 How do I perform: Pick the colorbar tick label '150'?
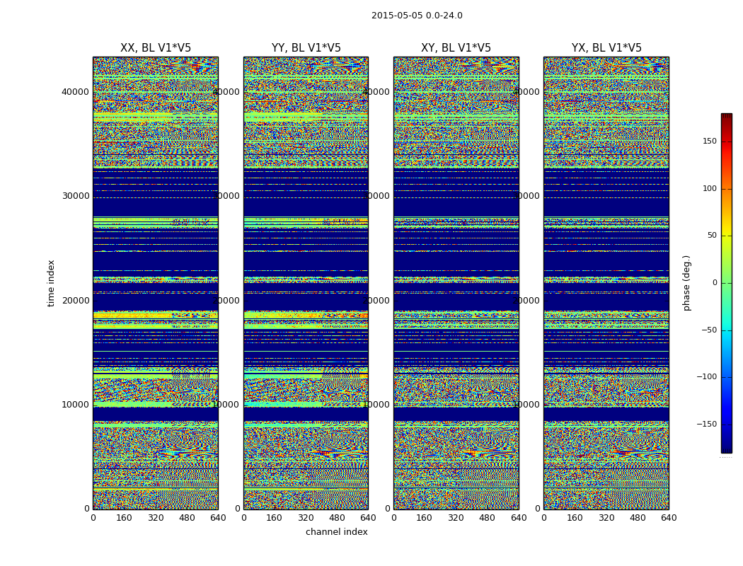tap(709, 141)
